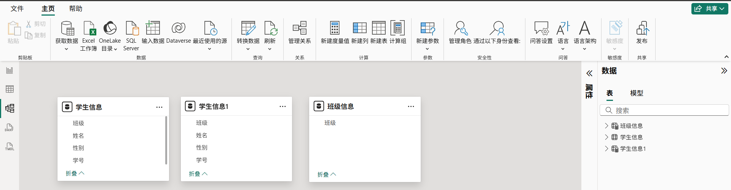The width and height of the screenshot is (731, 190).
Task: Switch to Report view in left sidebar
Action: (x=10, y=70)
